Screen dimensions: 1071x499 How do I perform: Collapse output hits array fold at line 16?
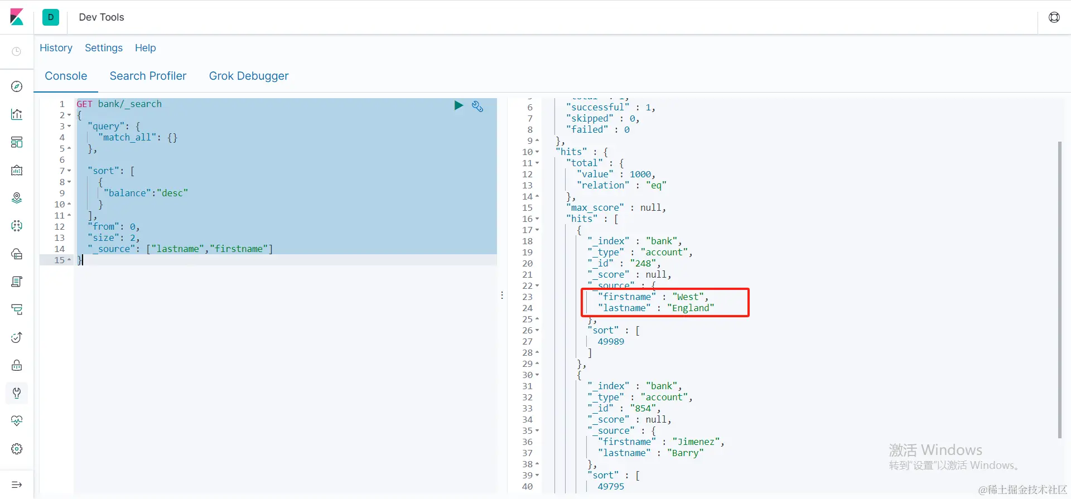coord(537,219)
